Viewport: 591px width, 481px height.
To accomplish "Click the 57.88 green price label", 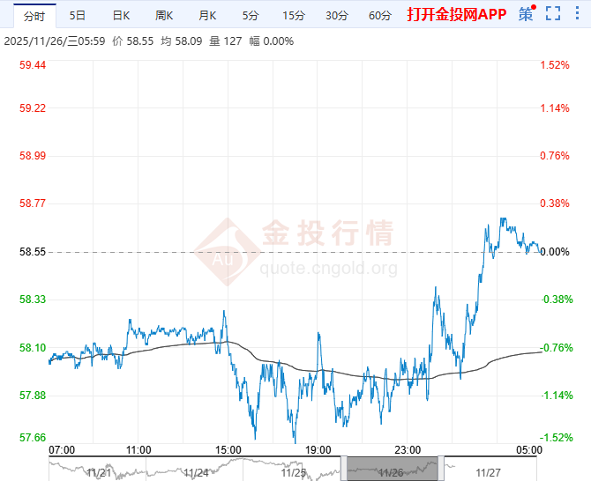I will pos(33,396).
